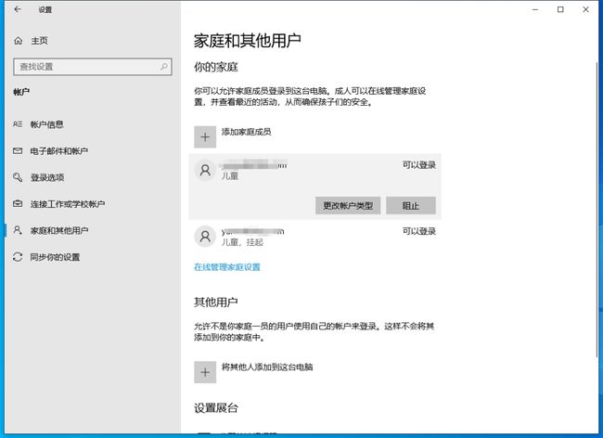Image resolution: width=603 pixels, height=438 pixels.
Task: Click 添加家庭成员 label
Action: click(246, 132)
